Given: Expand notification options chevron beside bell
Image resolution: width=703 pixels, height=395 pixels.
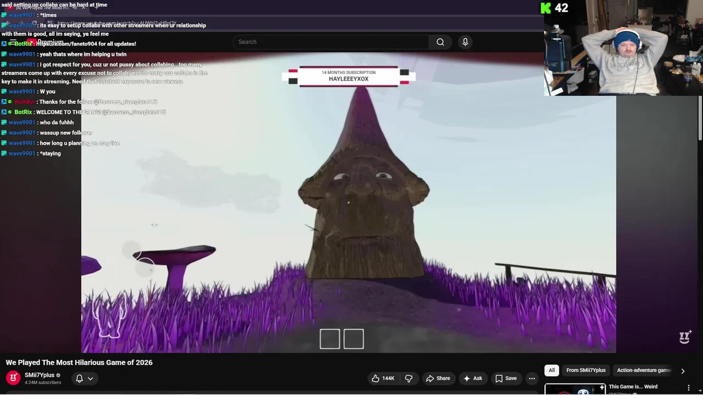Looking at the screenshot, I should pos(90,378).
